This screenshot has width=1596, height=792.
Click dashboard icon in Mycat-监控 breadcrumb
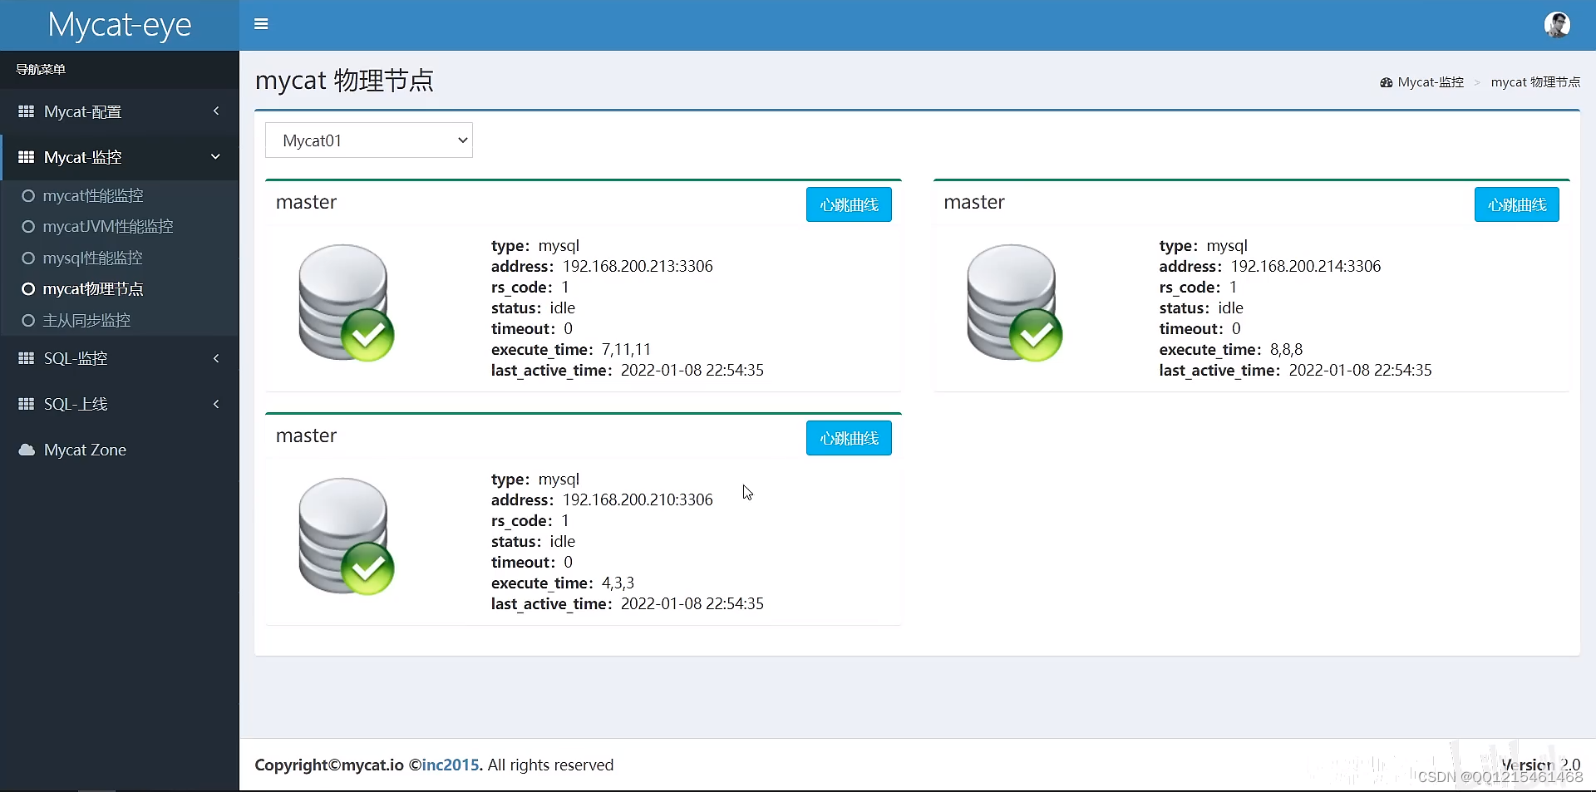coord(1386,82)
